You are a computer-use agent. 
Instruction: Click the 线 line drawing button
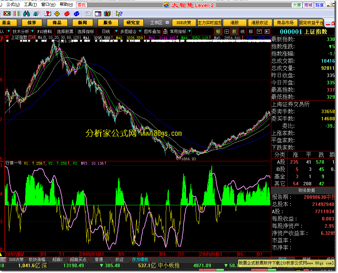point(242,32)
